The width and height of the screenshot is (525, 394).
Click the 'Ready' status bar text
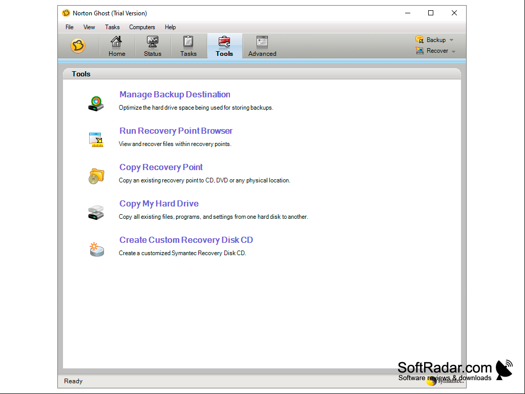(73, 381)
